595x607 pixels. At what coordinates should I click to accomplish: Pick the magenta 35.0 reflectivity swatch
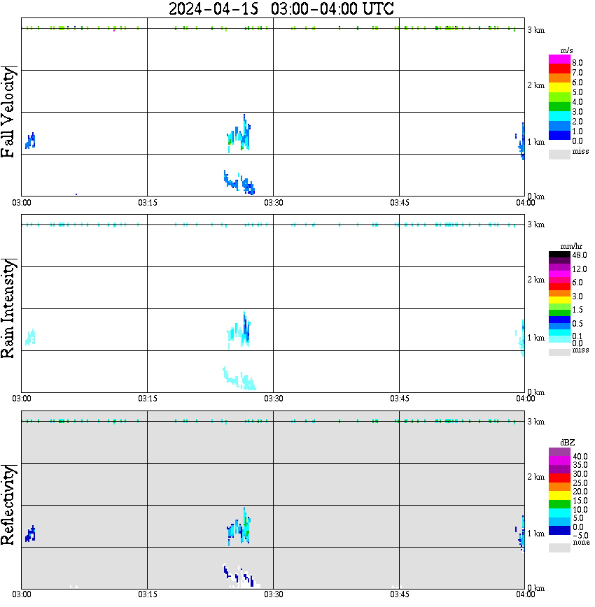coord(559,461)
